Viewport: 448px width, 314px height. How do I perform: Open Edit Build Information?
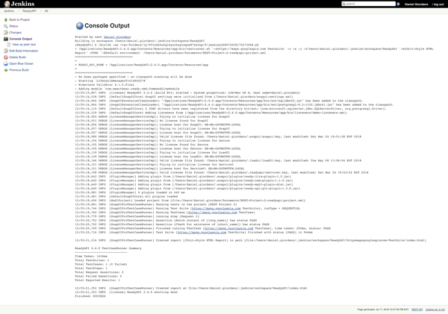24,51
